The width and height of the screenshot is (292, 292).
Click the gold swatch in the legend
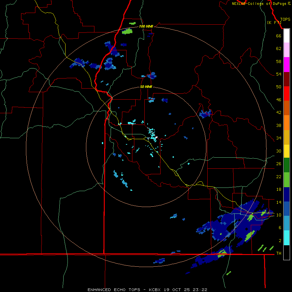coord(286,137)
